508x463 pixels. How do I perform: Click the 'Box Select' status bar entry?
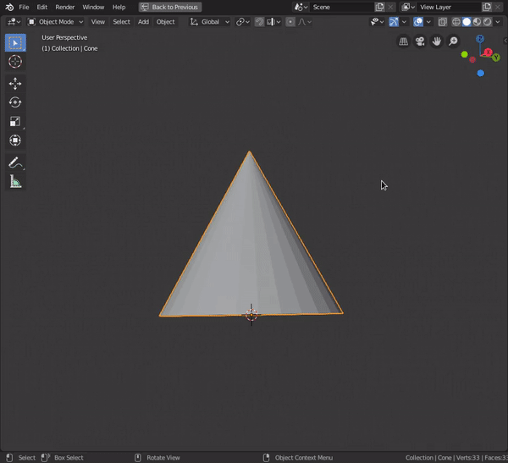click(69, 457)
